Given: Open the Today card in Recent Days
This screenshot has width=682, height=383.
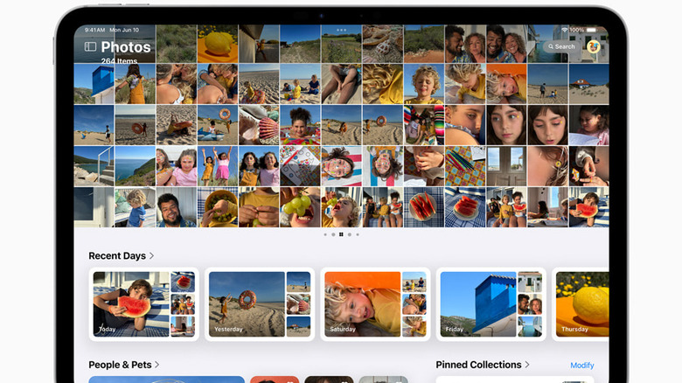Looking at the screenshot, I should (x=144, y=304).
